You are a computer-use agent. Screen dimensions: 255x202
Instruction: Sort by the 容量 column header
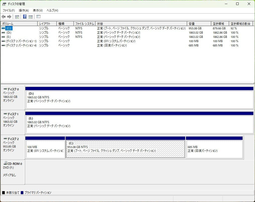pyautogui.click(x=199, y=24)
